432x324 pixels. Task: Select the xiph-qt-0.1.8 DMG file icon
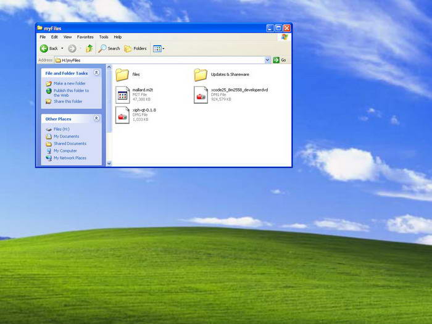122,115
